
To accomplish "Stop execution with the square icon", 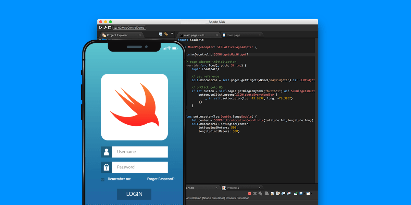I will point(110,28).
